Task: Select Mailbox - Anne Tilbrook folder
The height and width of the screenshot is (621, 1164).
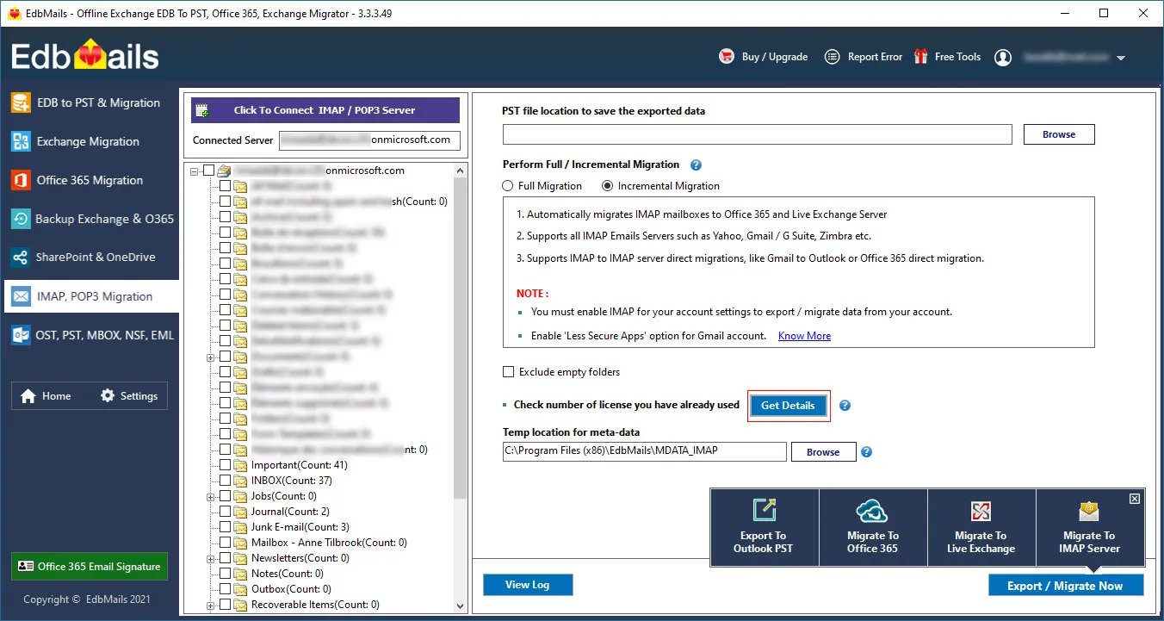Action: 329,543
